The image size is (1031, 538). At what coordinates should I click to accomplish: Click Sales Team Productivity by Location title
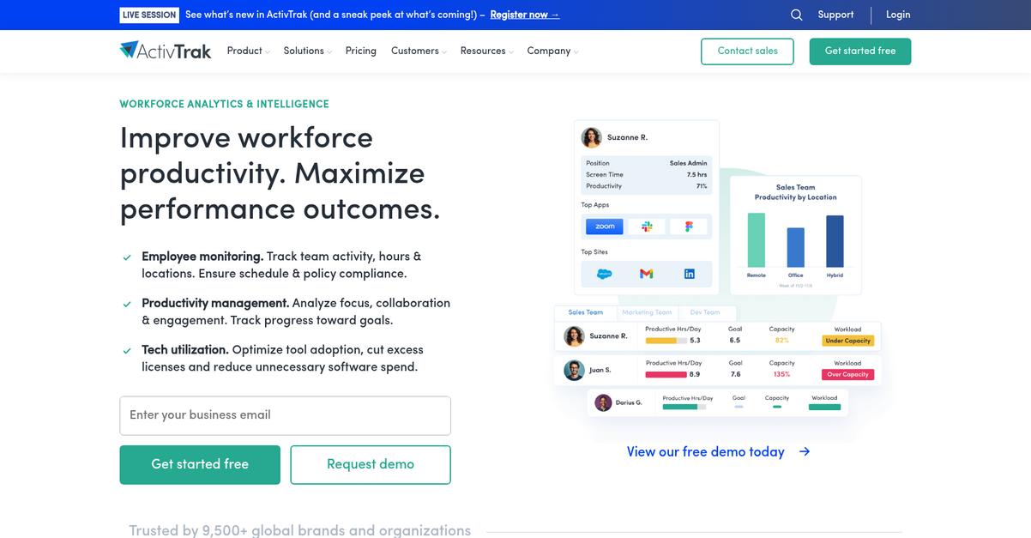click(x=796, y=192)
